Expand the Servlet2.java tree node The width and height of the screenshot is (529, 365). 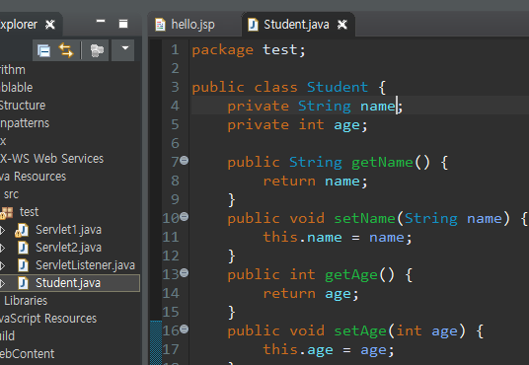click(x=2, y=249)
